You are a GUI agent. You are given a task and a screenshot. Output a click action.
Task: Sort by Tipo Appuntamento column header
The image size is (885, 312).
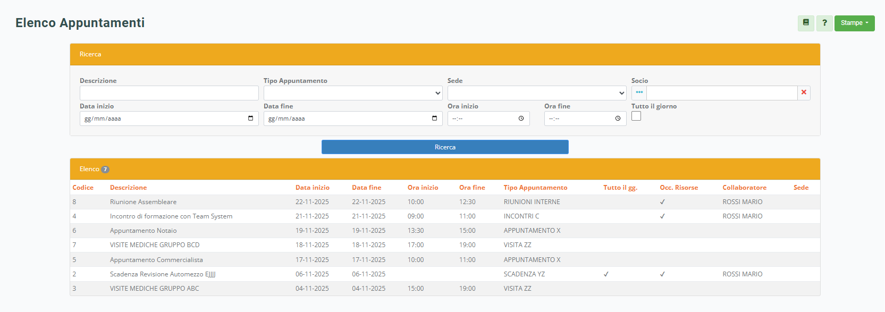click(x=535, y=188)
